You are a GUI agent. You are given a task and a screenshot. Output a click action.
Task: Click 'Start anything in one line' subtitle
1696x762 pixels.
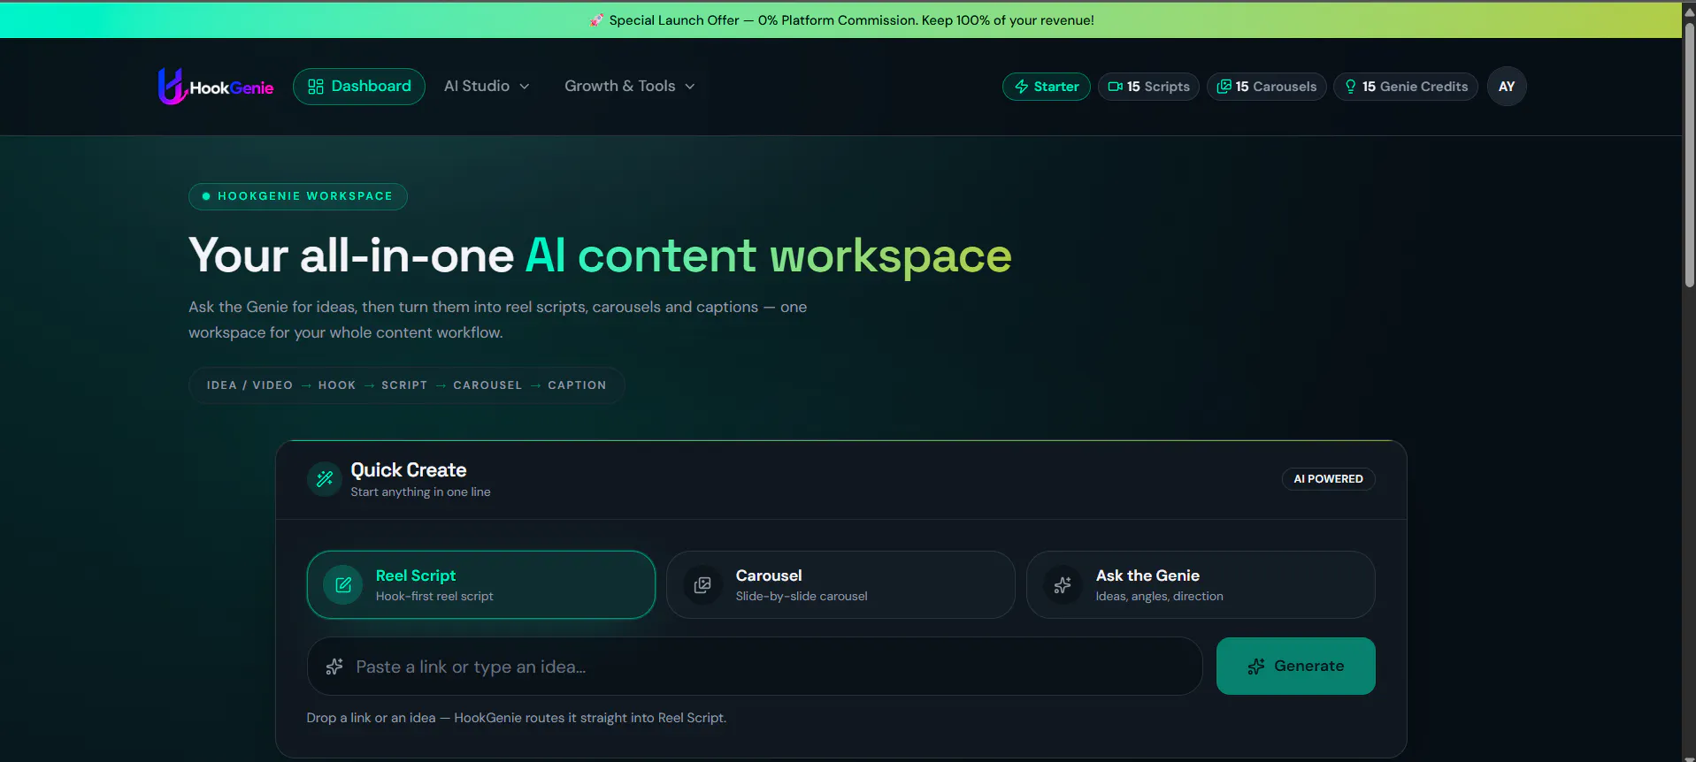coord(420,492)
